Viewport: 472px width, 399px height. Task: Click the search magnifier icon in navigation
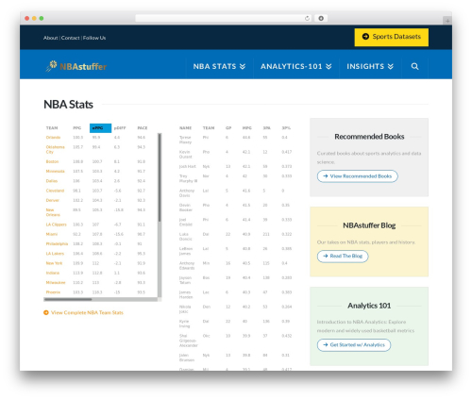coord(414,66)
